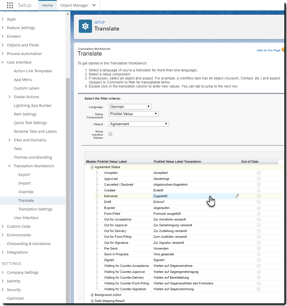Expand the Environments section

3,235
